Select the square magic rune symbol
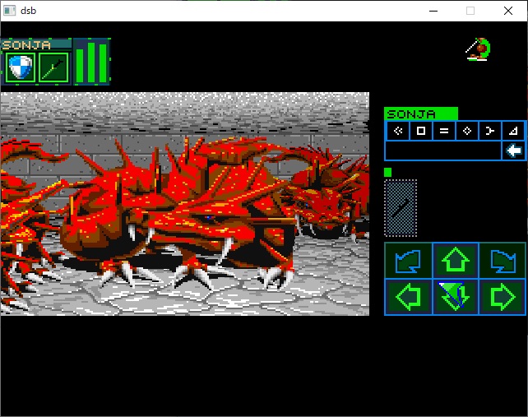This screenshot has width=528, height=417. point(420,131)
